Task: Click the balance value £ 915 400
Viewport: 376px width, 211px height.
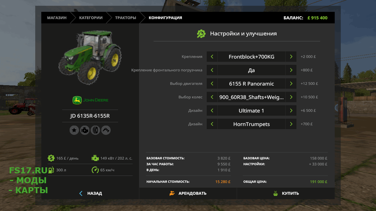Action: tap(317, 18)
